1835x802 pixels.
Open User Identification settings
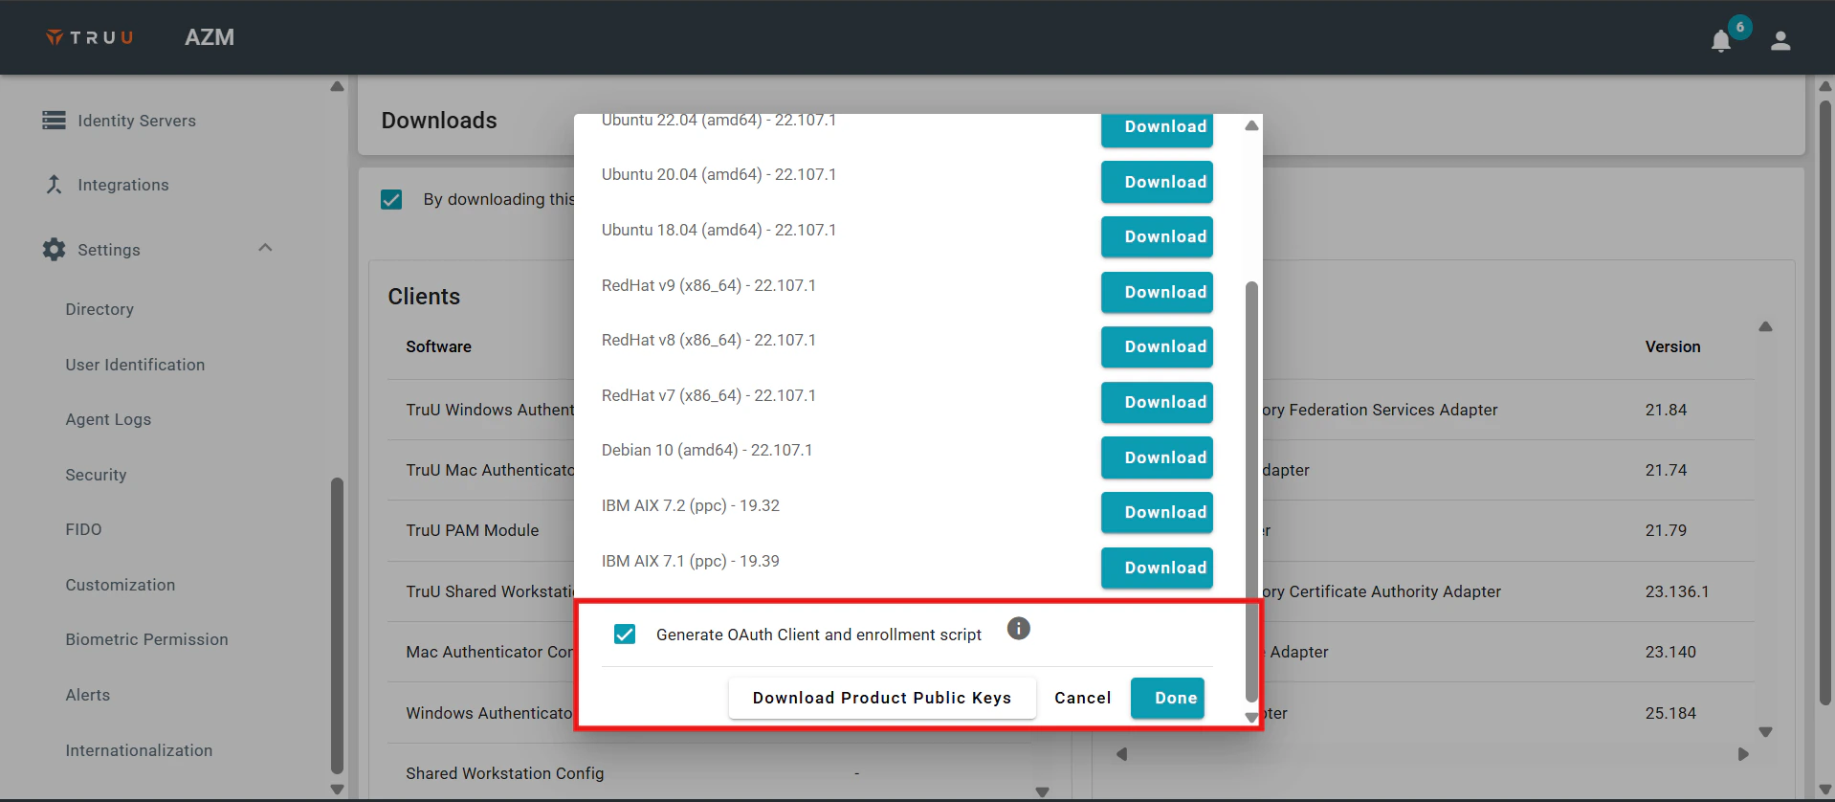tap(135, 365)
